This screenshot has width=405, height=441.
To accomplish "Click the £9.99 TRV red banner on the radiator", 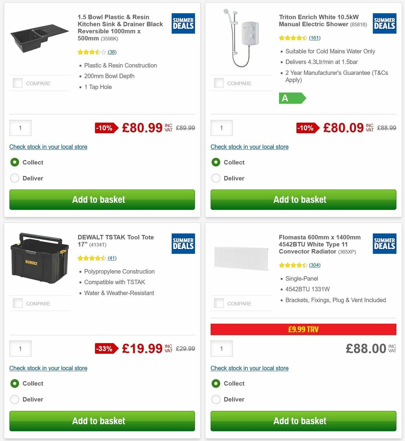I will (x=303, y=329).
